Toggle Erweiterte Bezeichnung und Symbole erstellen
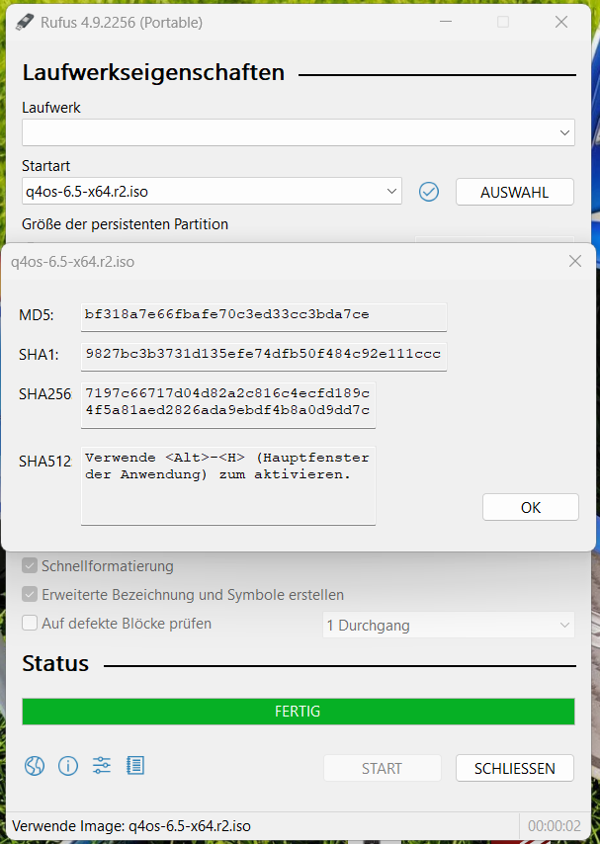600x844 pixels. pyautogui.click(x=30, y=595)
